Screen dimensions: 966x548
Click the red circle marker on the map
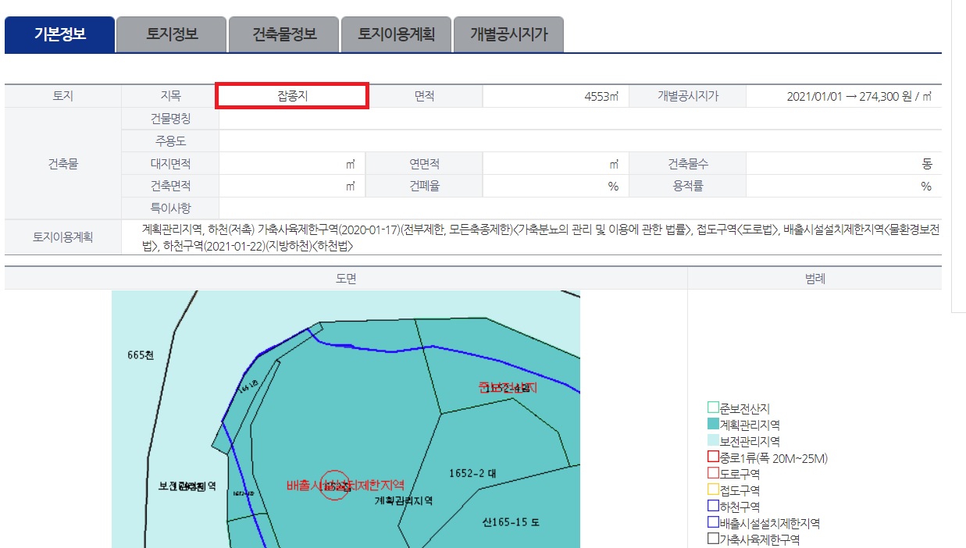point(335,486)
